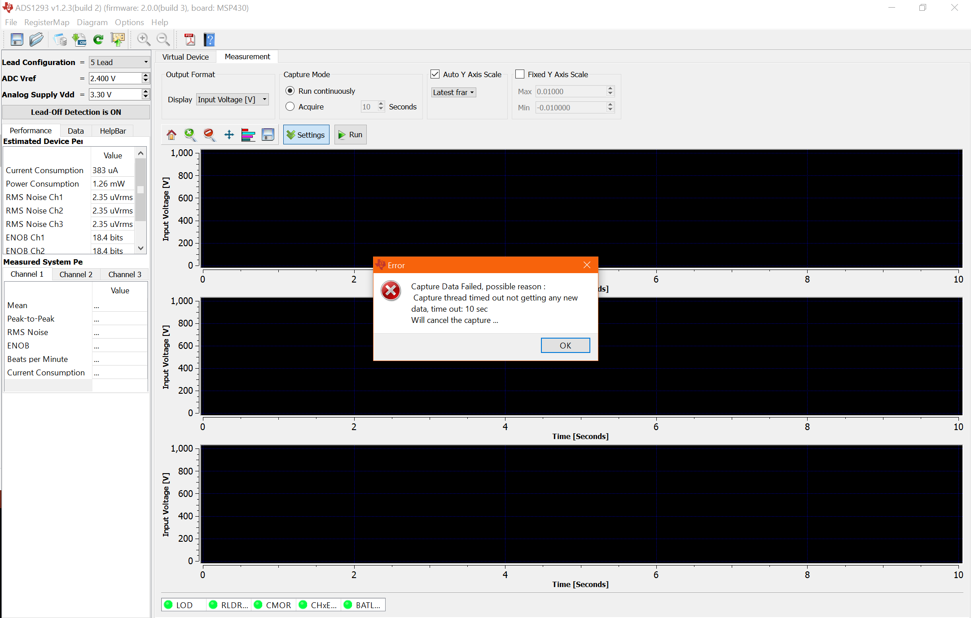Click the ADC Vref value field

(115, 78)
